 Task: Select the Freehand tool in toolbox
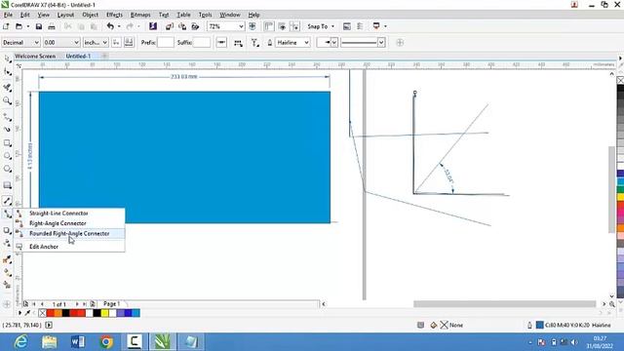(x=7, y=117)
